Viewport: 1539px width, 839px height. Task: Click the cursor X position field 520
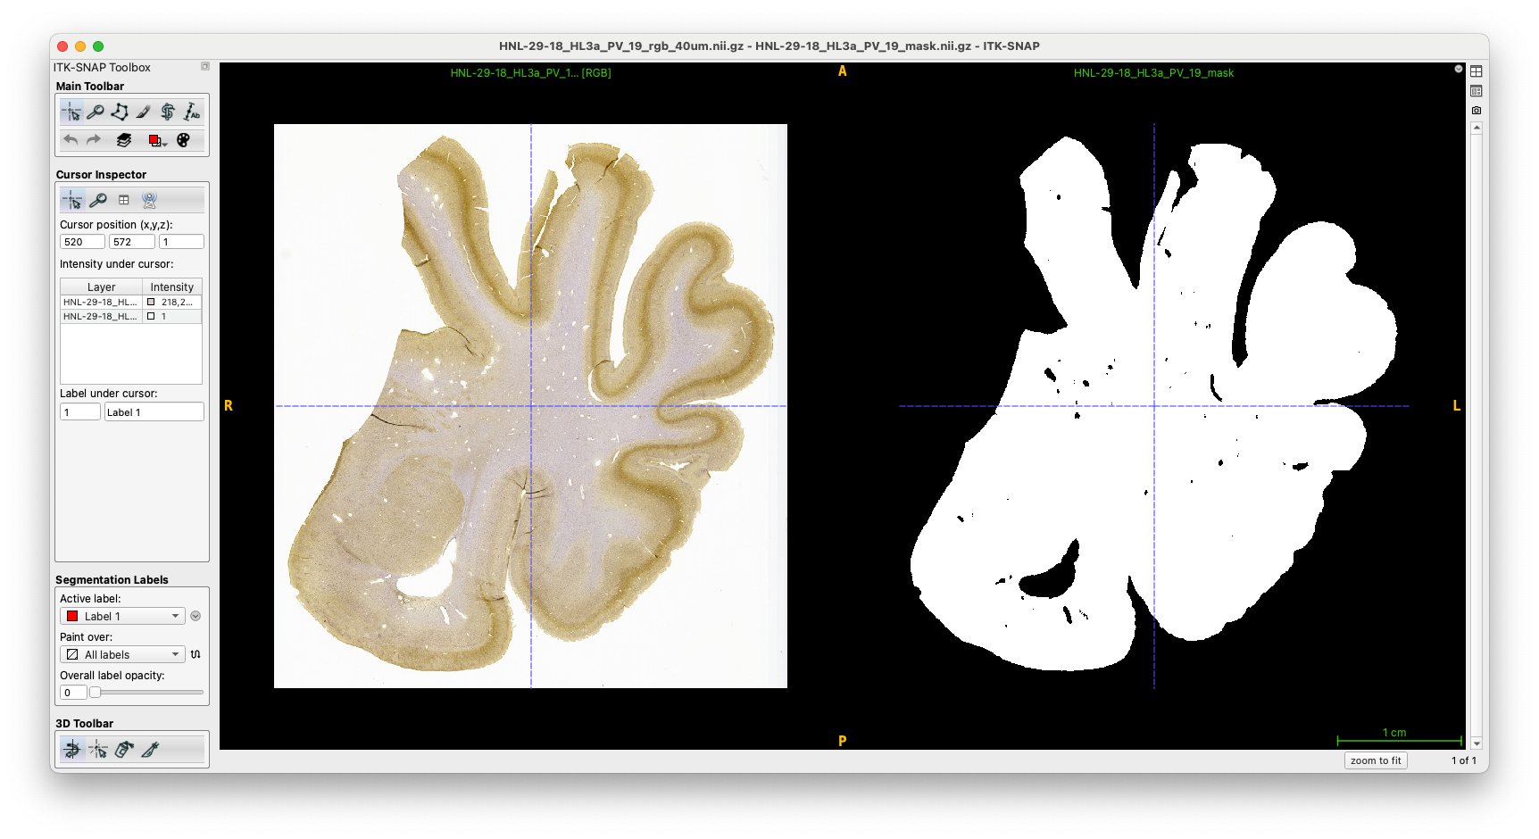[x=82, y=242]
